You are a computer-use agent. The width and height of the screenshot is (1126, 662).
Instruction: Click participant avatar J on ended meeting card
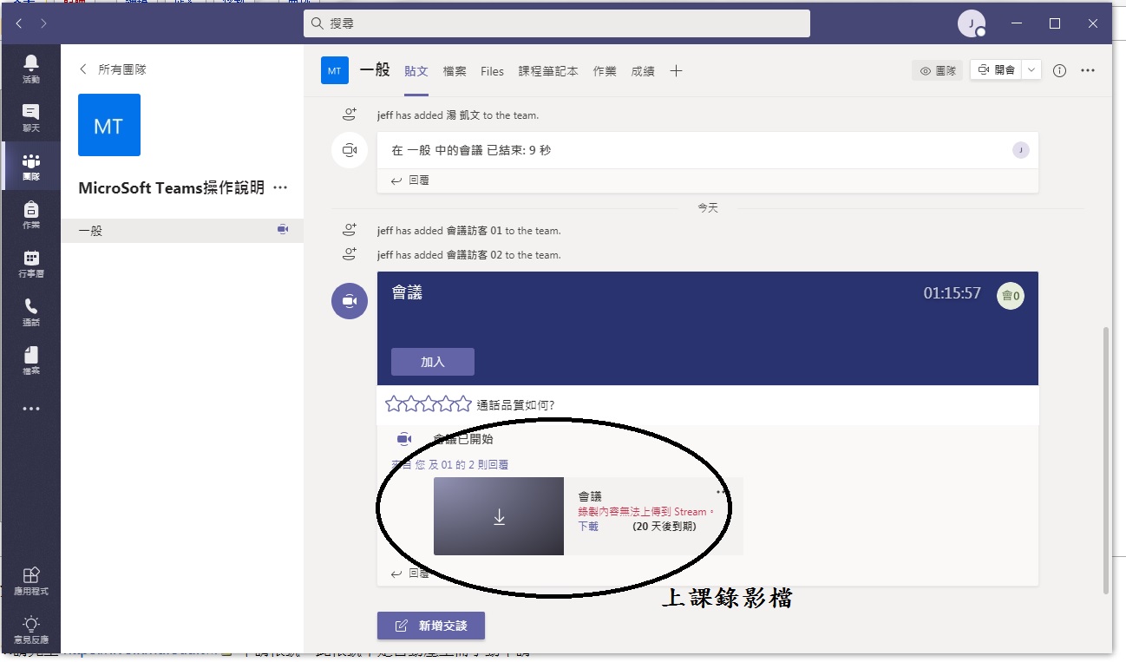[x=1021, y=150]
